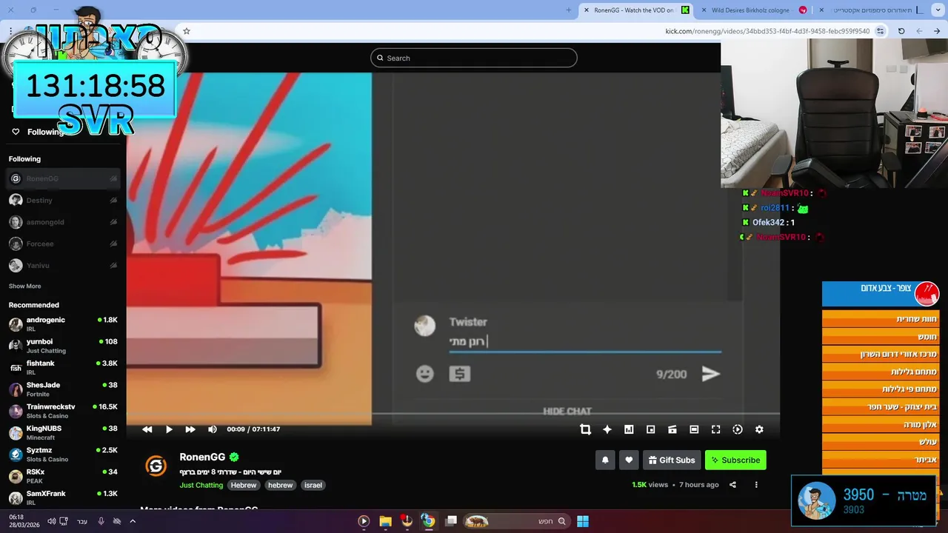Fast-forward the VOD player
948x533 pixels.
click(x=190, y=429)
